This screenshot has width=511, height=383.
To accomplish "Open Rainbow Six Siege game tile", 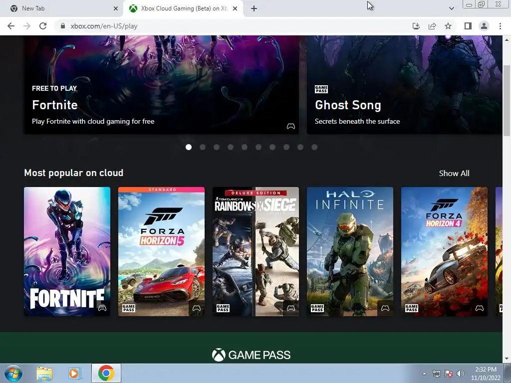I will (255, 251).
